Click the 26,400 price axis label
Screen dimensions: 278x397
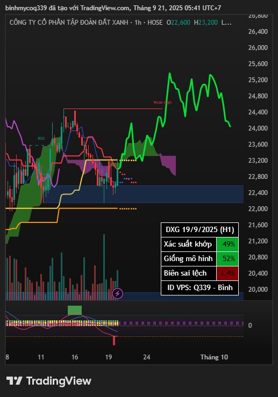pyautogui.click(x=258, y=32)
